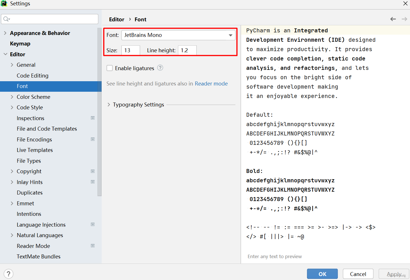410x280 pixels.
Task: Expand the Code Style node arrow
Action: tap(12, 107)
